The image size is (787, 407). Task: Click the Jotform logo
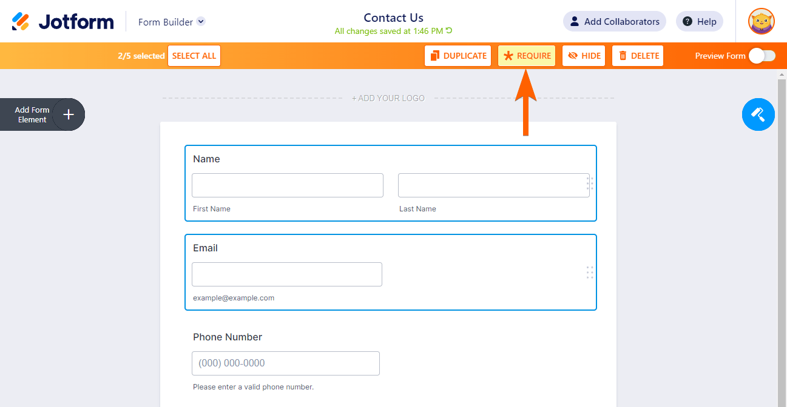tap(62, 22)
